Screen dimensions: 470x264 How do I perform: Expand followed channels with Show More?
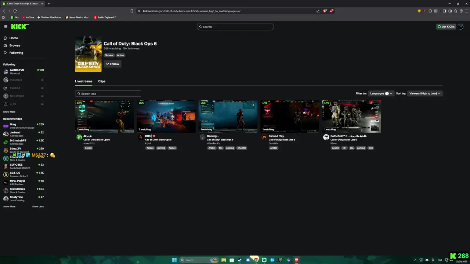[x=9, y=112]
